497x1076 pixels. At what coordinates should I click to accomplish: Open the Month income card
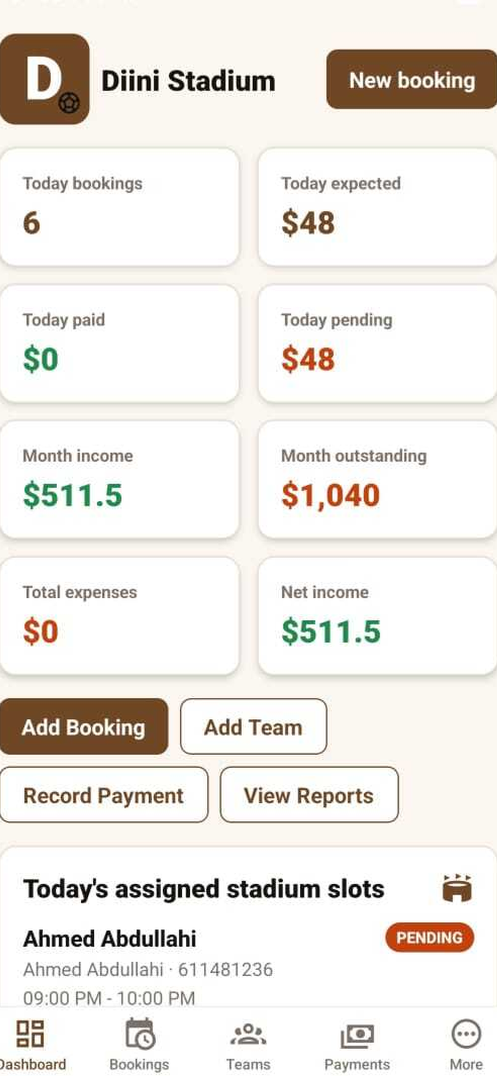[120, 480]
